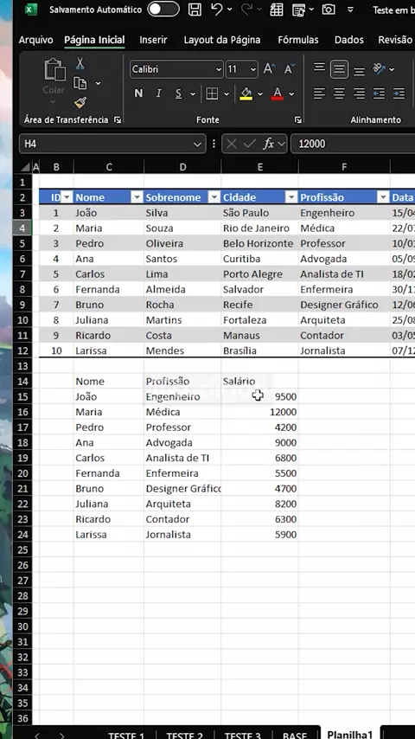Toggle the Salvamento Automático switch

tap(163, 10)
